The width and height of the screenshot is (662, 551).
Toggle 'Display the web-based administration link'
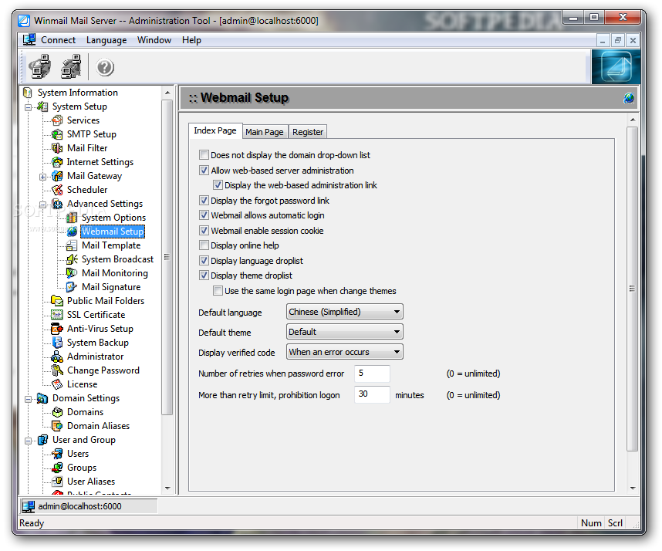coord(218,185)
